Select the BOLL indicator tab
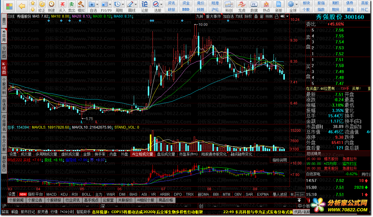Viewport: 373px width, 217px height. 87,194
